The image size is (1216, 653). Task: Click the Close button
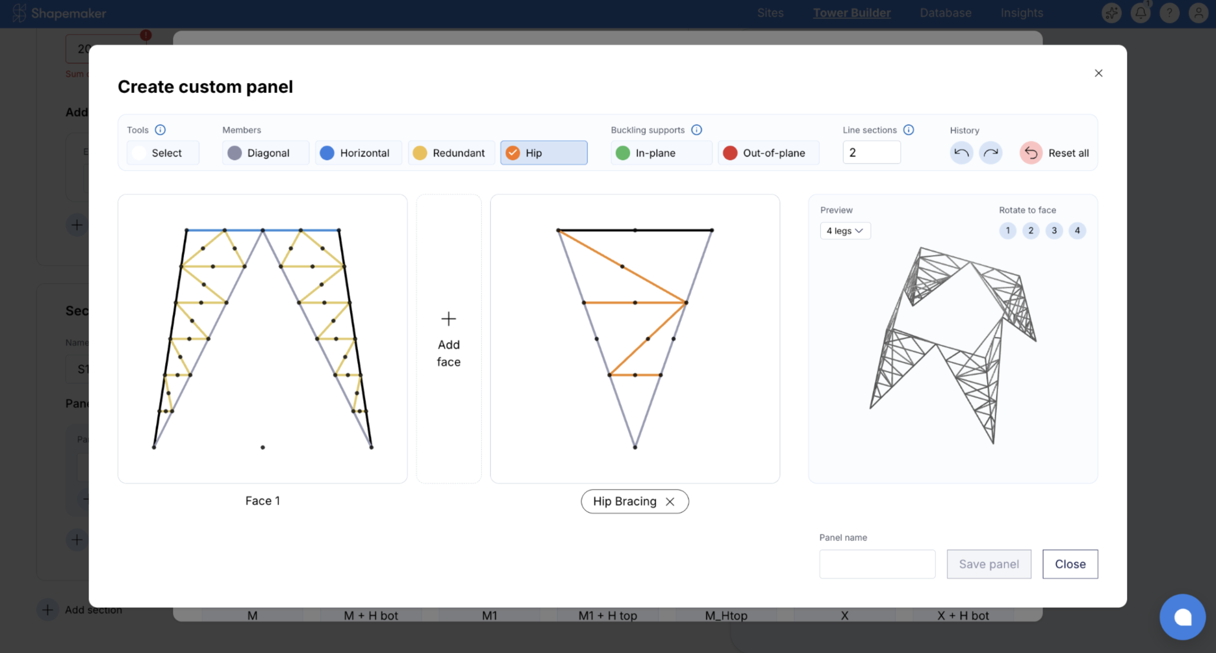click(x=1070, y=564)
